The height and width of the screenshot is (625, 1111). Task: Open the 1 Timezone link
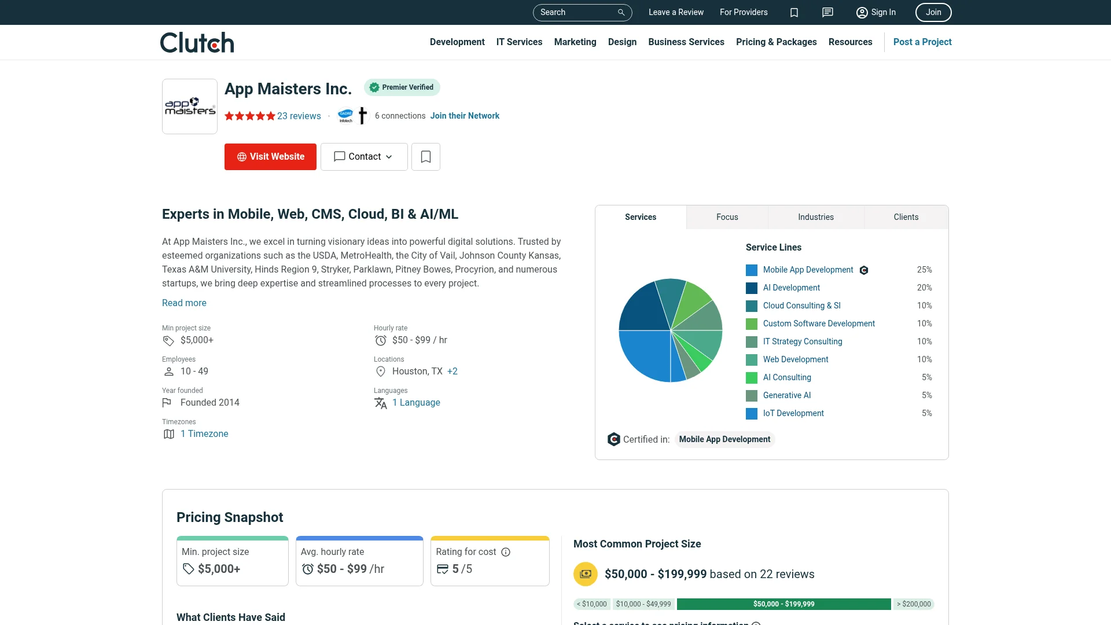tap(204, 434)
